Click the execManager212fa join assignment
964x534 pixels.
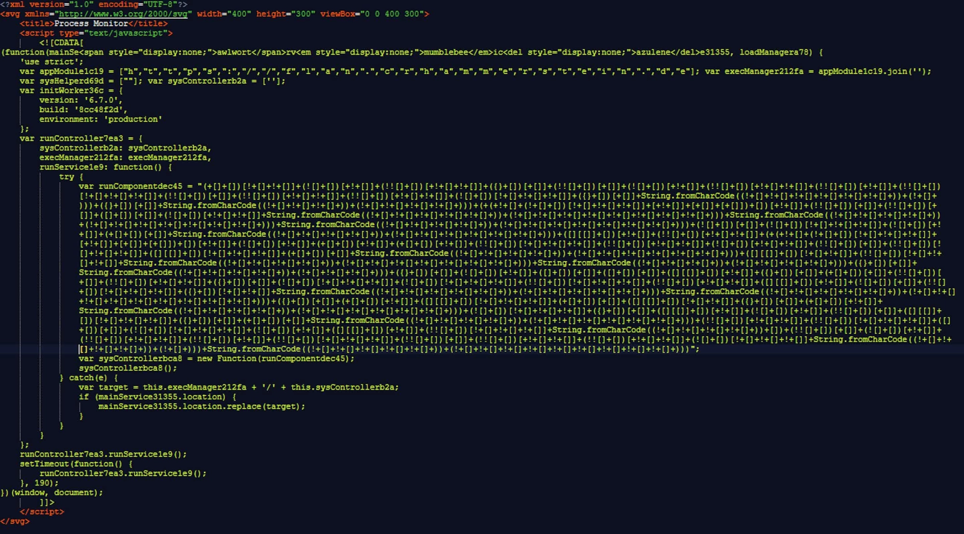[818, 71]
